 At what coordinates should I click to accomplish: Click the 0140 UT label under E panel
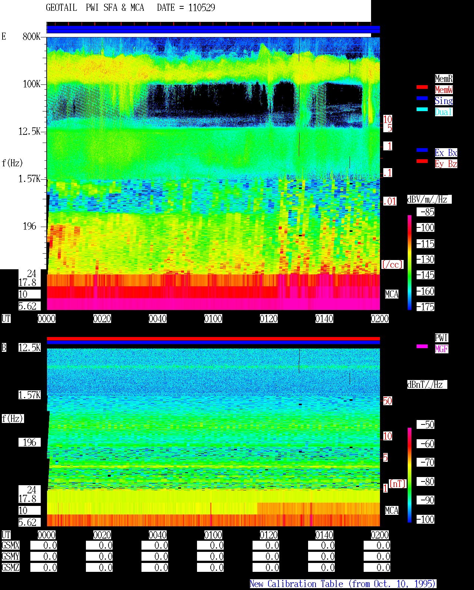coord(324,319)
